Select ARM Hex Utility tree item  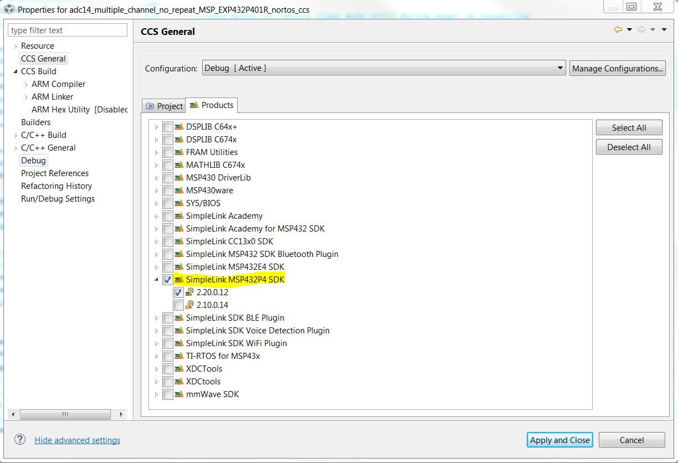(x=79, y=110)
